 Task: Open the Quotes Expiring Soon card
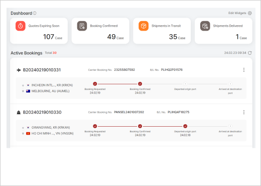point(39,31)
